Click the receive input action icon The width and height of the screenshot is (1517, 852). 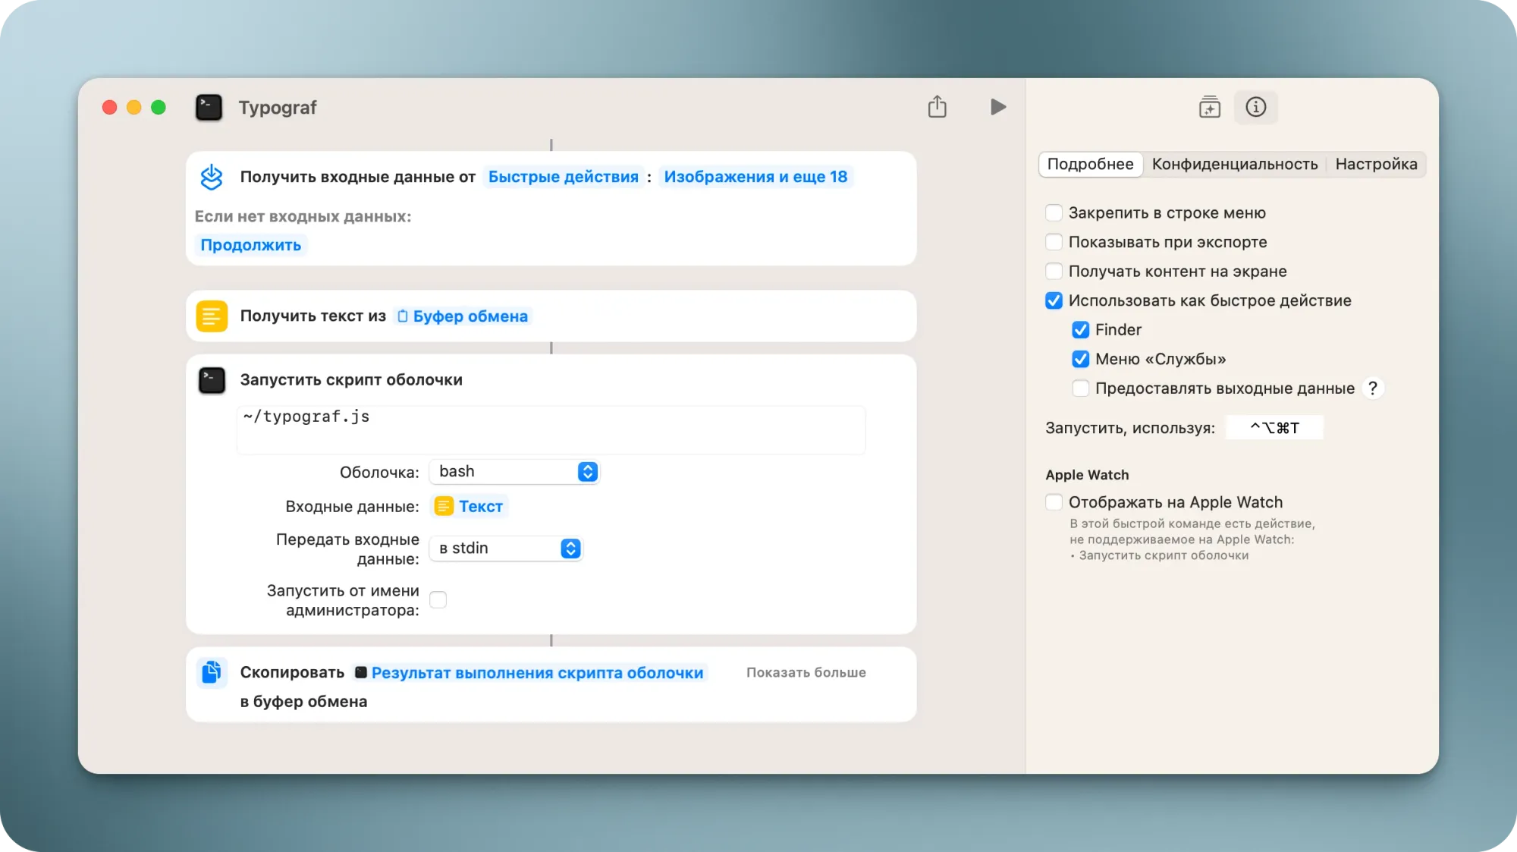click(x=212, y=177)
